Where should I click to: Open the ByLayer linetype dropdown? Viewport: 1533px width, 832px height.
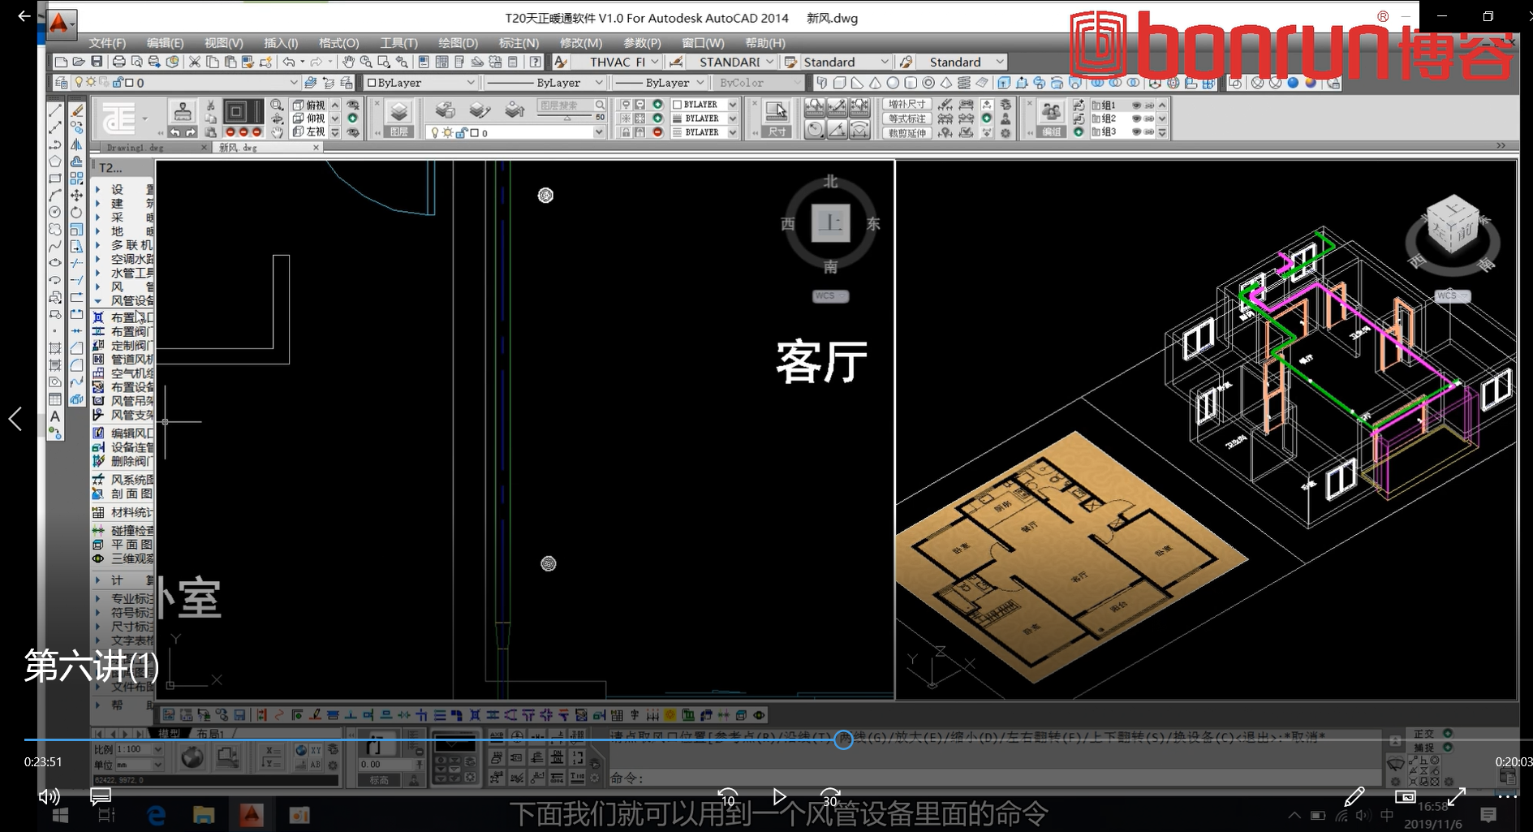[x=599, y=83]
